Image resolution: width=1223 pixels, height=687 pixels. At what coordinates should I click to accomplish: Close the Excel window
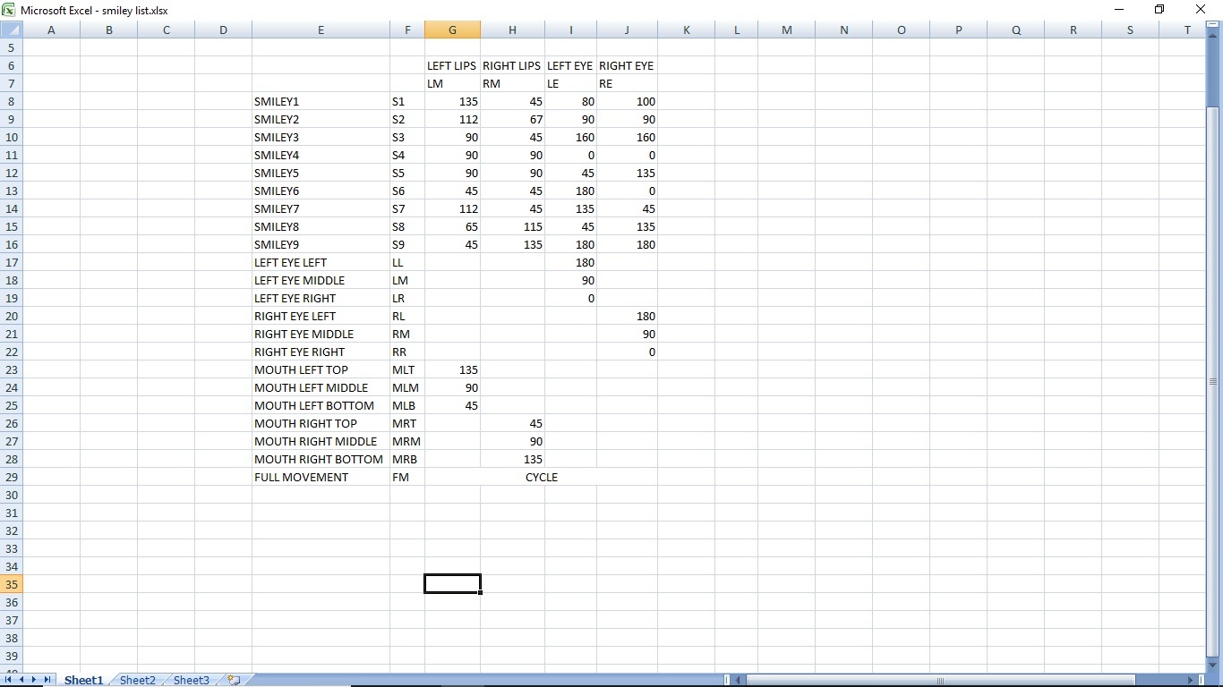tap(1202, 10)
